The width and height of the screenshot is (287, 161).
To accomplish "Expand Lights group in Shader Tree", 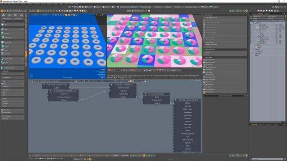I will click(253, 49).
